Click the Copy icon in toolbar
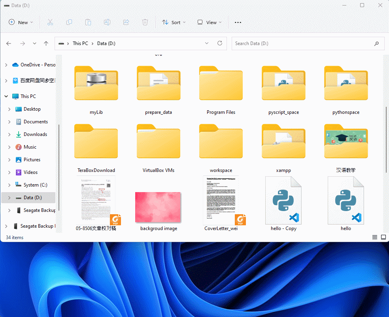Viewport: 389px width, 317px height. pyautogui.click(x=69, y=23)
